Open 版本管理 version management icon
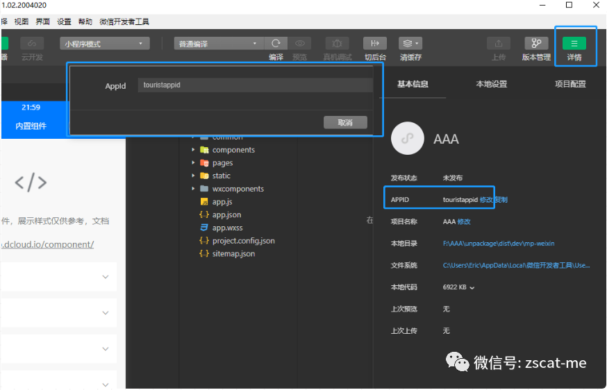This screenshot has height=390, width=607. [x=536, y=43]
